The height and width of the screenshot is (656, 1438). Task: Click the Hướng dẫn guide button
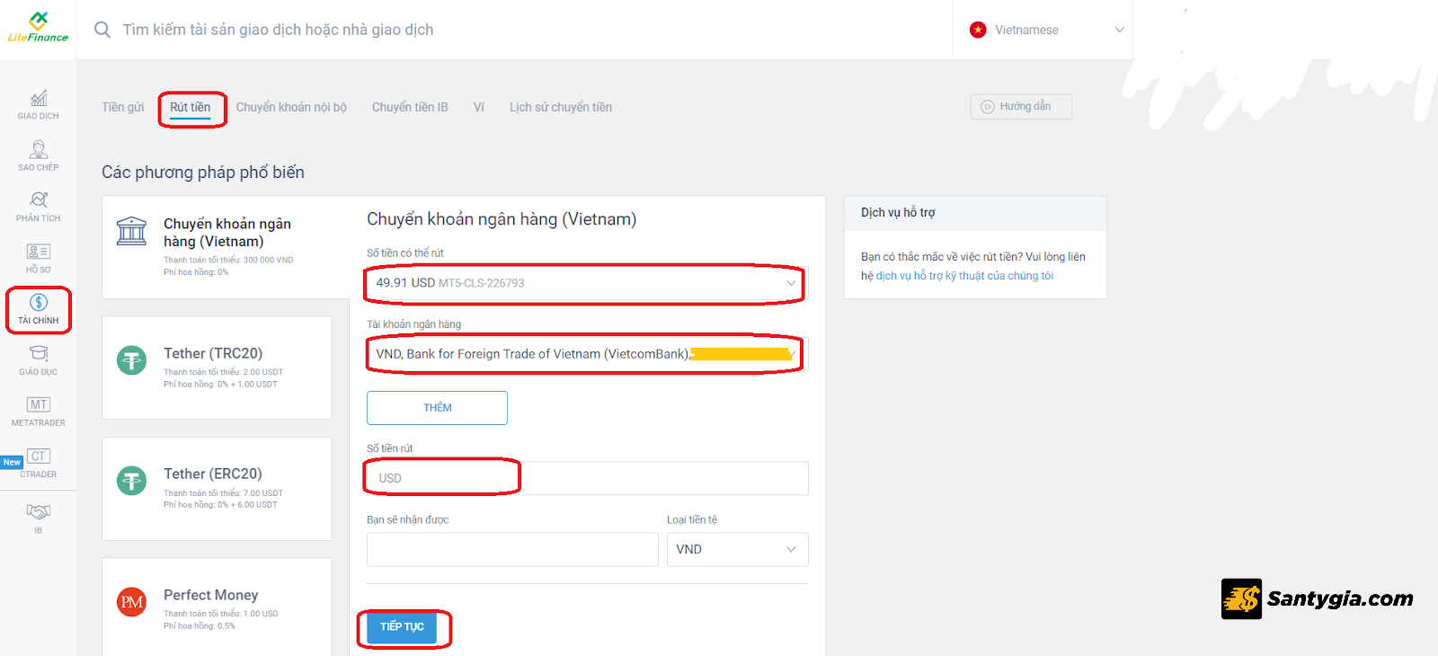[1021, 106]
